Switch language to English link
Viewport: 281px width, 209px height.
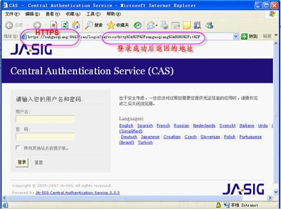[x=126, y=126]
